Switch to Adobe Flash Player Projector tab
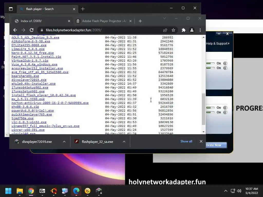 point(104,21)
